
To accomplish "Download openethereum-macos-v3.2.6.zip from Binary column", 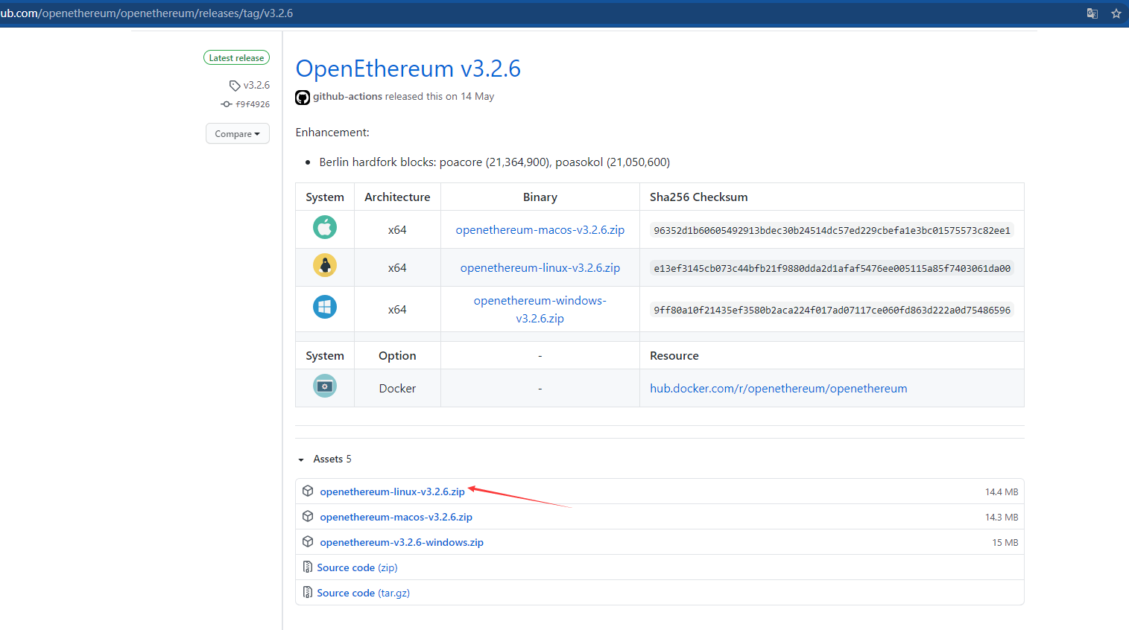I will point(540,230).
